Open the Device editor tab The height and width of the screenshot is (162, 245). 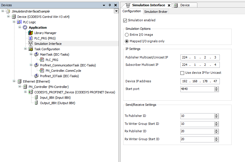pyautogui.click(x=185, y=5)
